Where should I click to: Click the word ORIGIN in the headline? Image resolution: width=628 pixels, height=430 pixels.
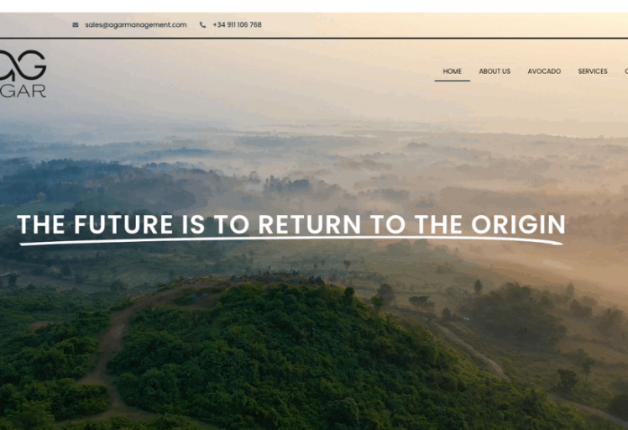coord(518,224)
